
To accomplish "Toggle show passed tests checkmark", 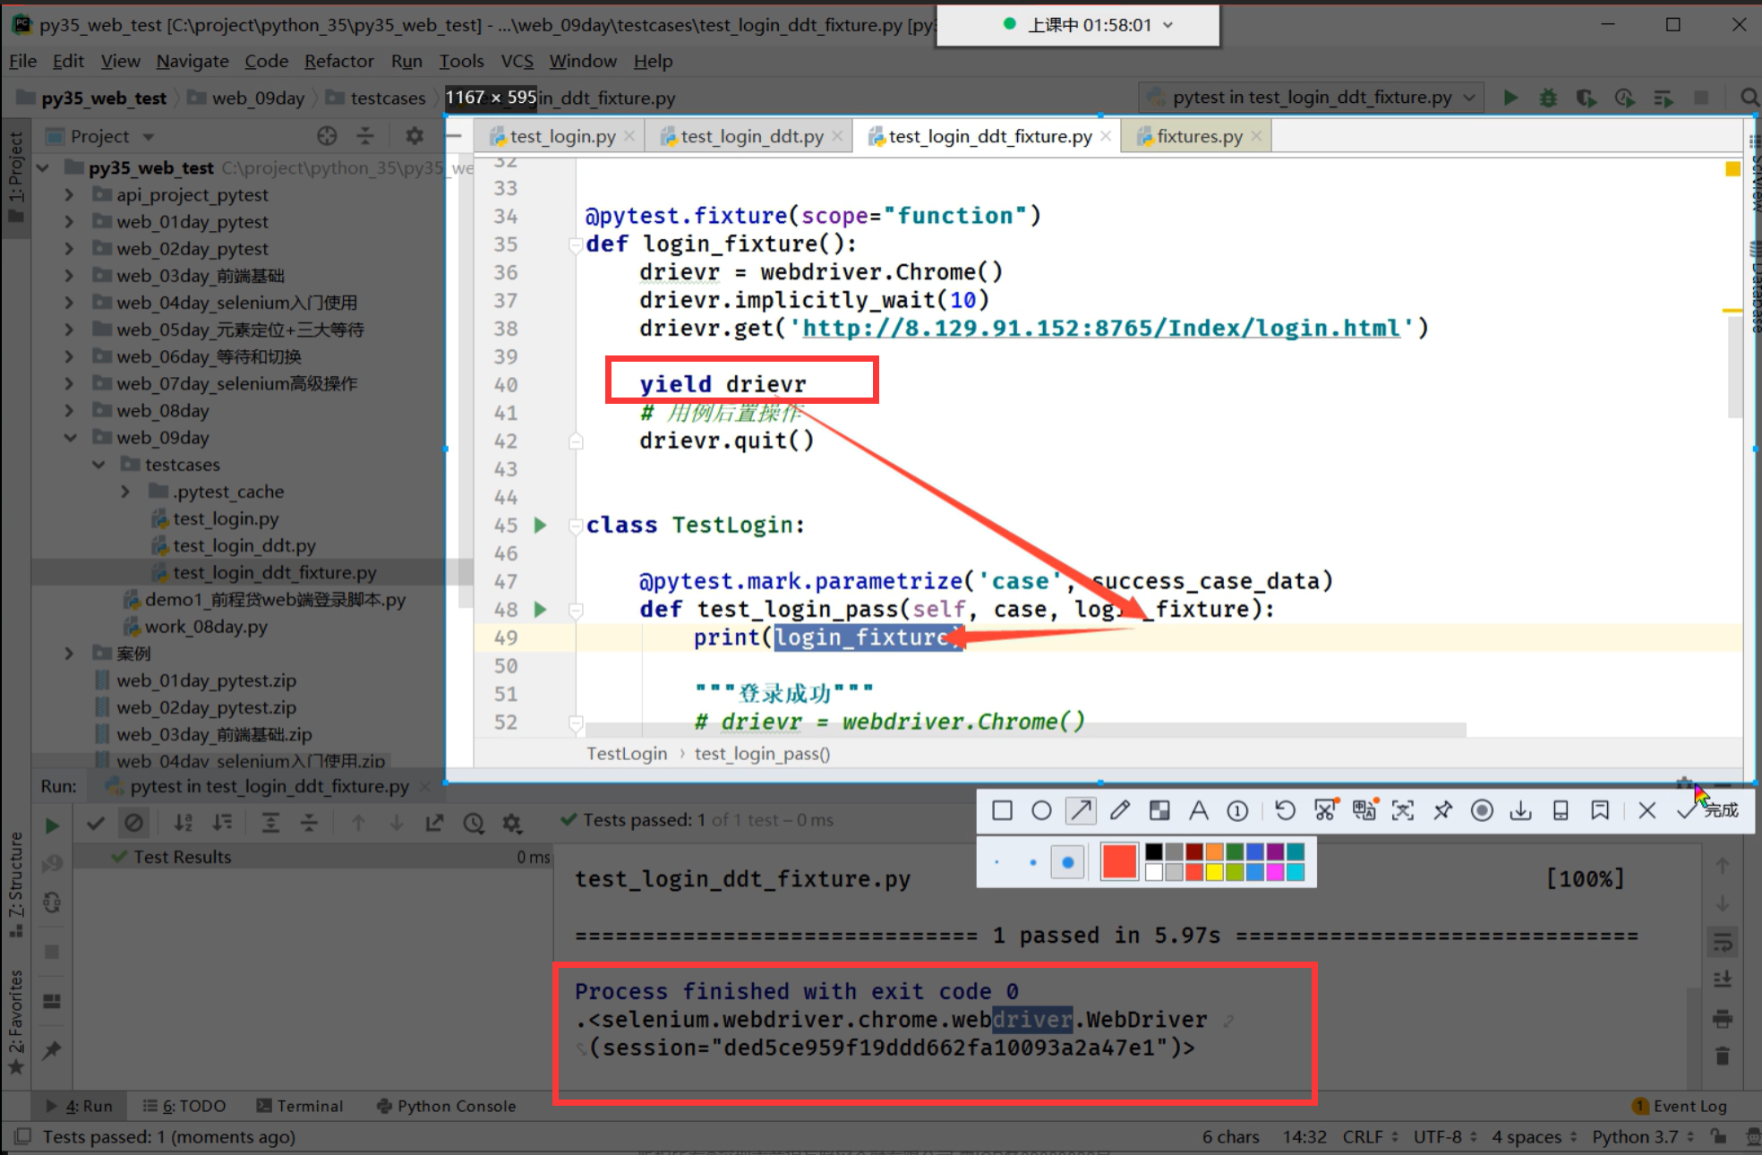I will [96, 823].
